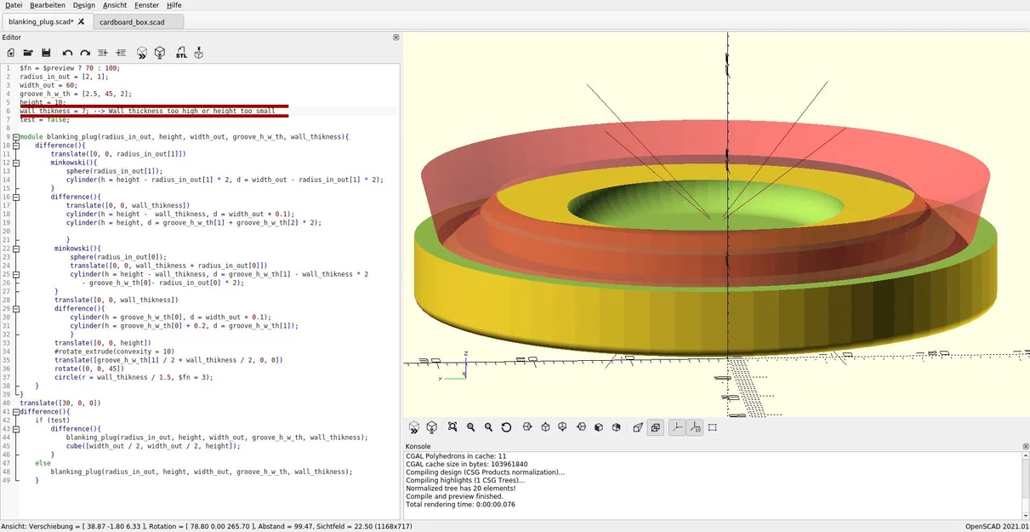Collapse the difference block fold on line 16

coord(15,197)
